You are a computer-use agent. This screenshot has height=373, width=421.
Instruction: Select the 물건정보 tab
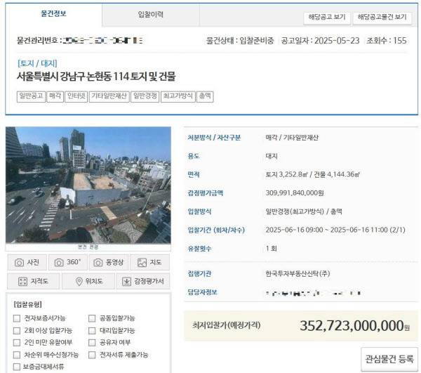click(54, 15)
